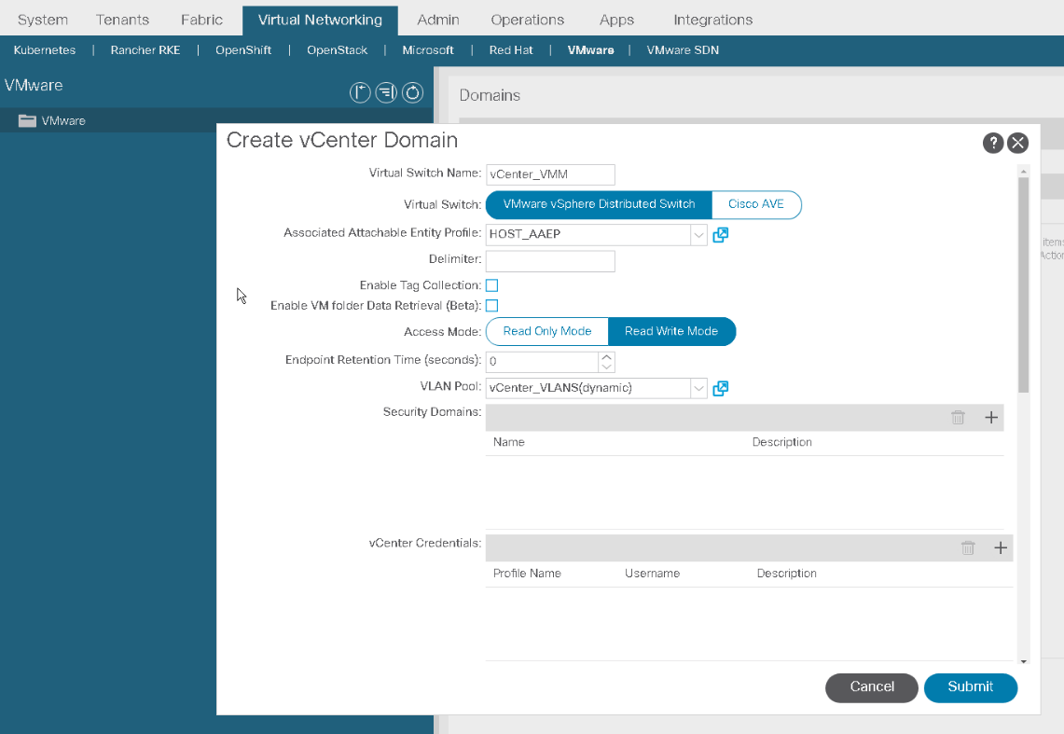Open the System tab
1064x734 pixels.
click(43, 20)
